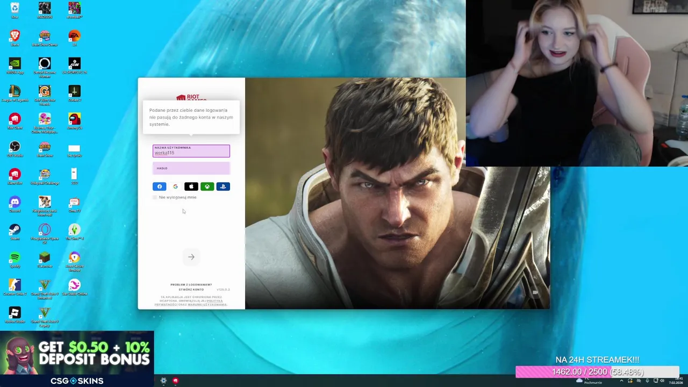The width and height of the screenshot is (688, 387).
Task: Open the Among Us shortcut
Action: click(74, 121)
